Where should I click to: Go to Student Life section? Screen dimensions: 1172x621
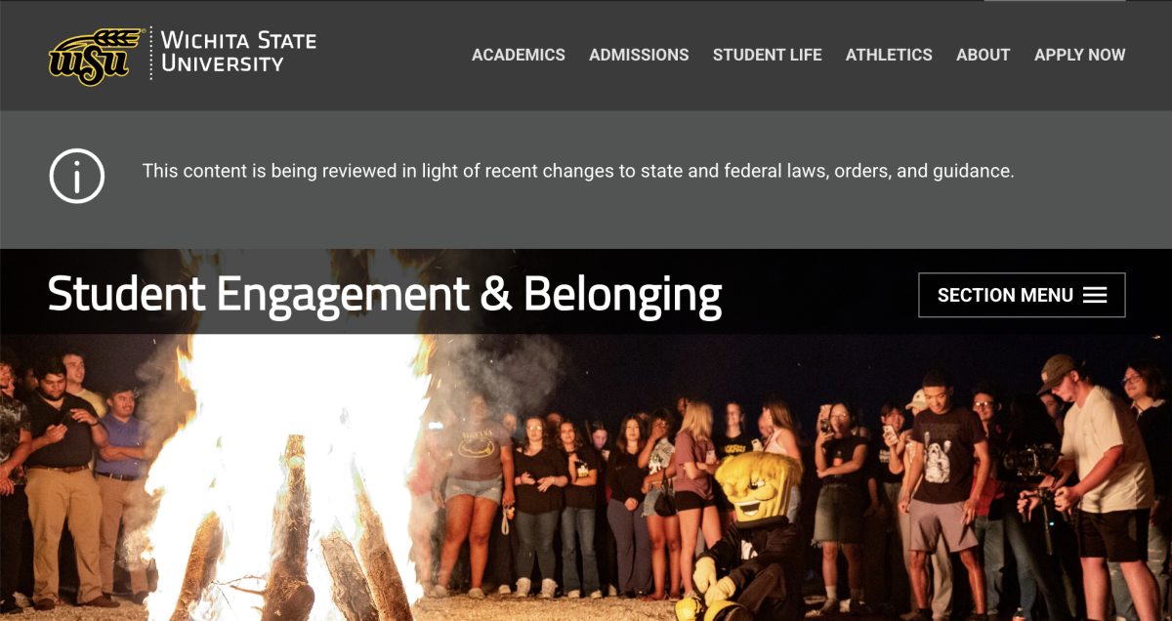click(768, 55)
